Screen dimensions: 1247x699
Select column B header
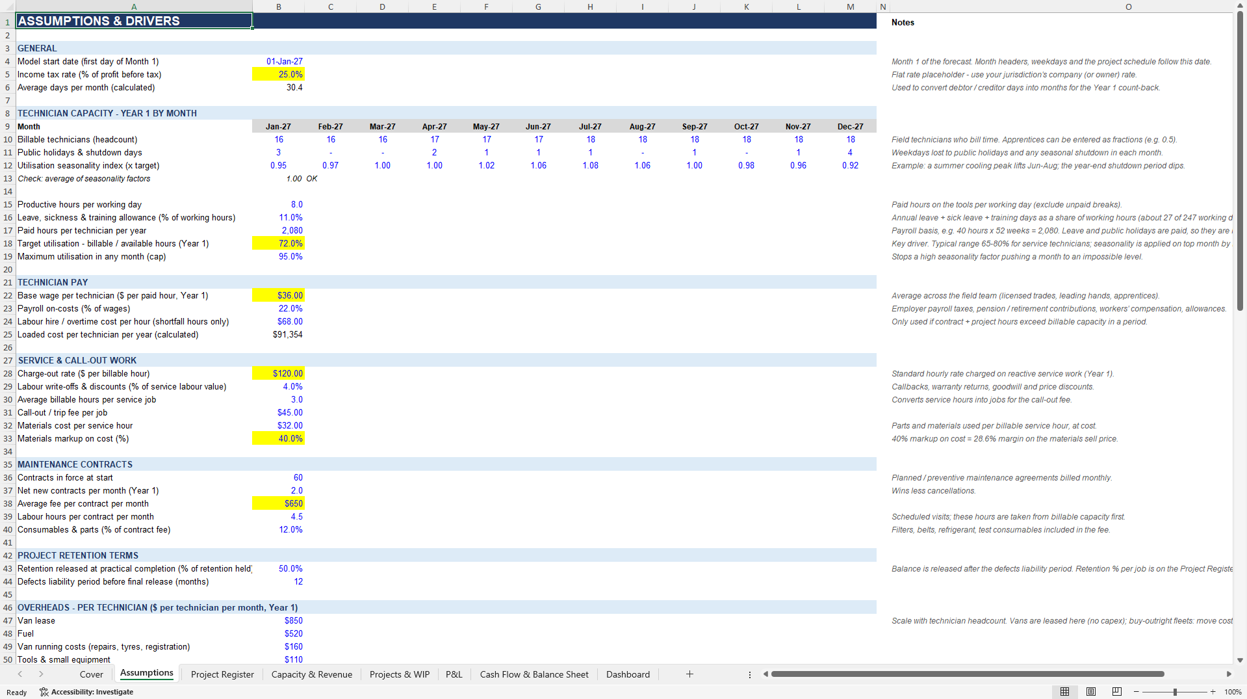tap(278, 7)
